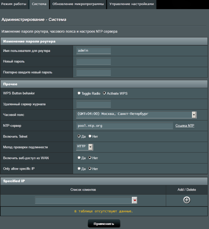The image size is (209, 229).
Task: Click the Метод проверки подлинности label
Action: 25,147
